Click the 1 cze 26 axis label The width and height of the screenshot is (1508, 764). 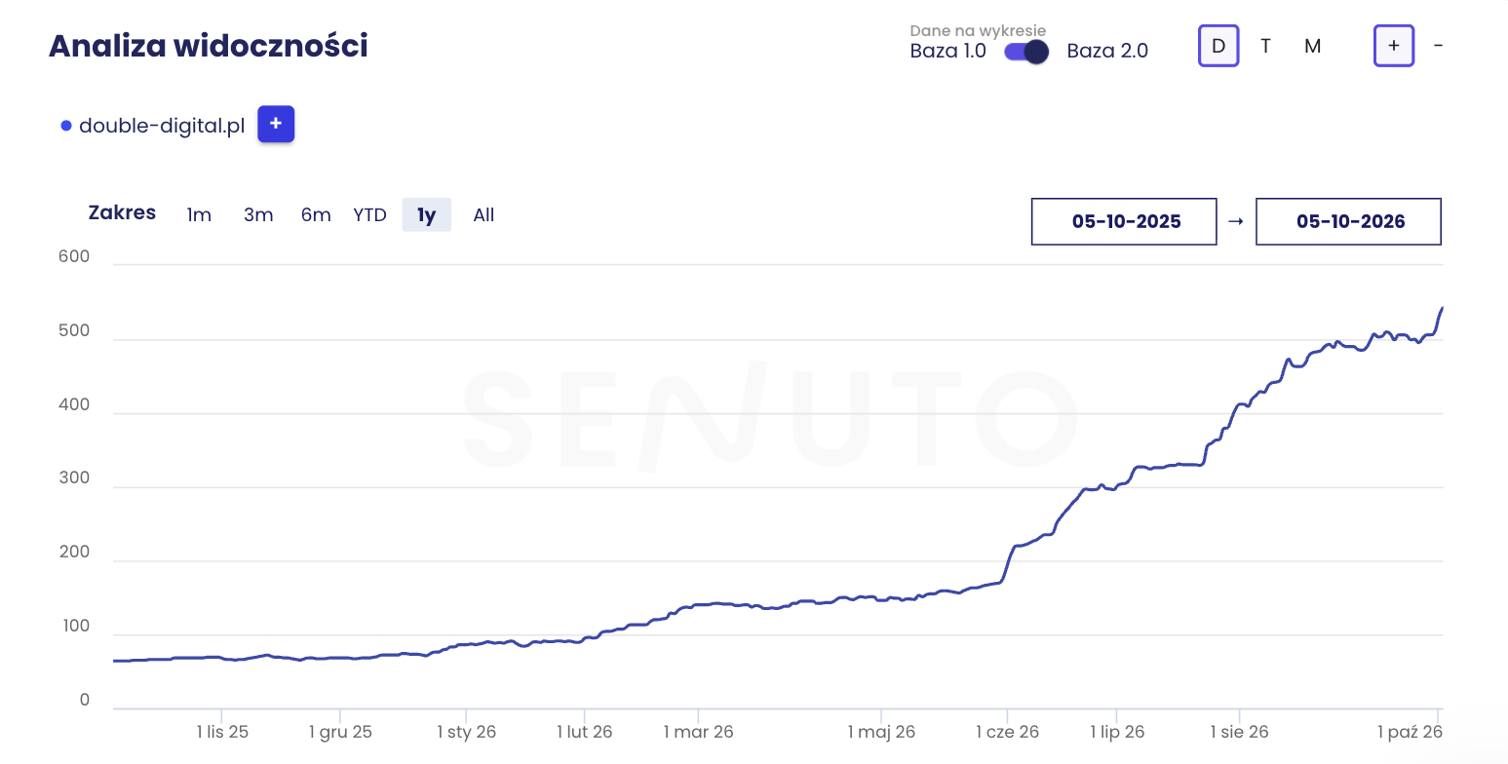coord(1008,732)
